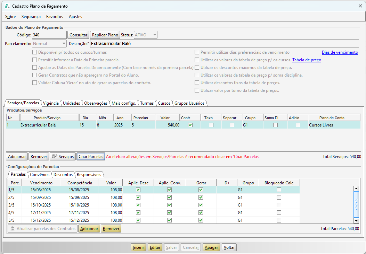
Task: Switch to the Cursos tab
Action: pyautogui.click(x=164, y=103)
